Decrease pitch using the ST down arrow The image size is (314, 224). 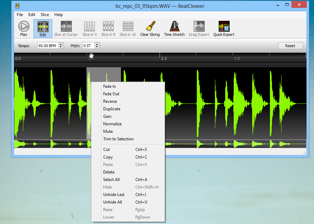click(x=97, y=47)
